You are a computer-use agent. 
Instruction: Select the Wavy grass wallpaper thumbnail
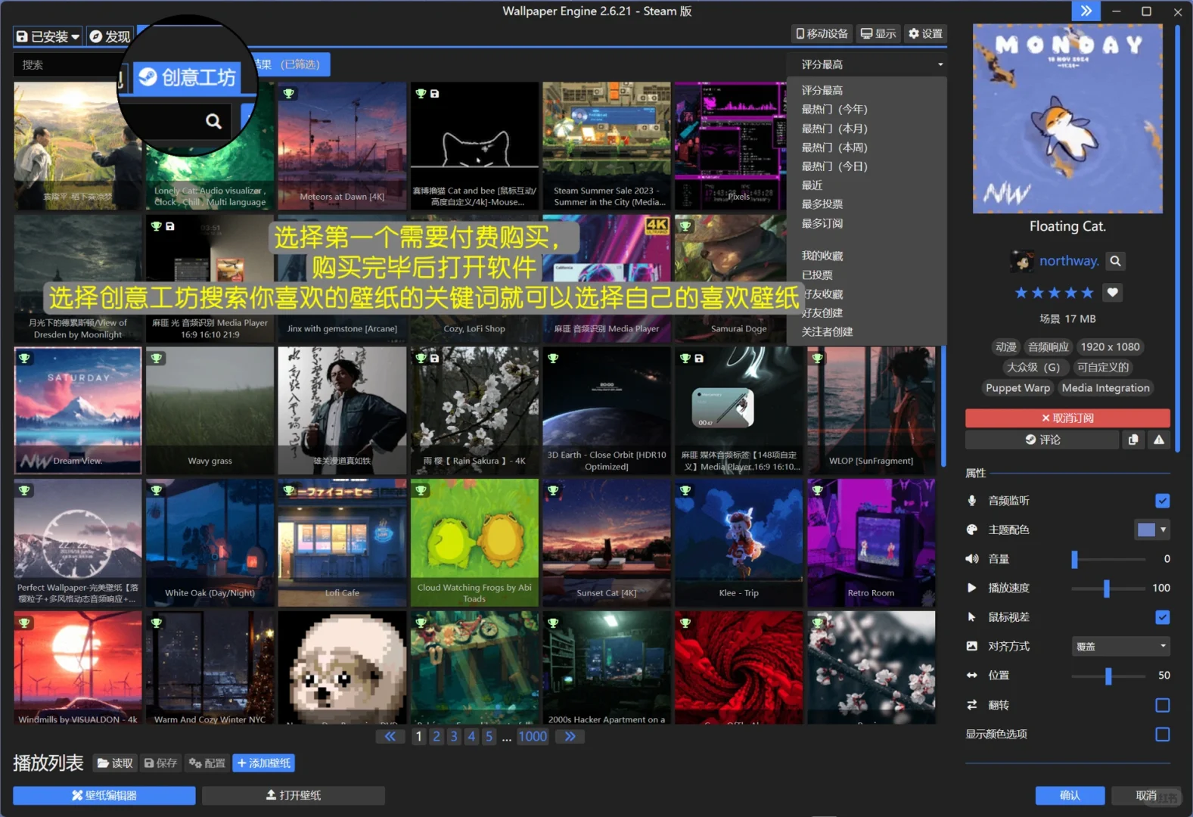click(x=210, y=411)
